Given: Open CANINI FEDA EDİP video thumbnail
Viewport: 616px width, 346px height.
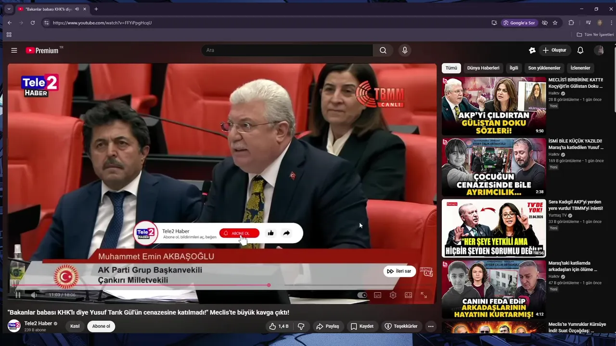Looking at the screenshot, I should click(494, 289).
